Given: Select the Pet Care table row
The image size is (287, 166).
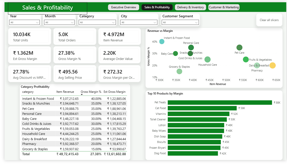Looking at the screenshot, I should point(74,109).
